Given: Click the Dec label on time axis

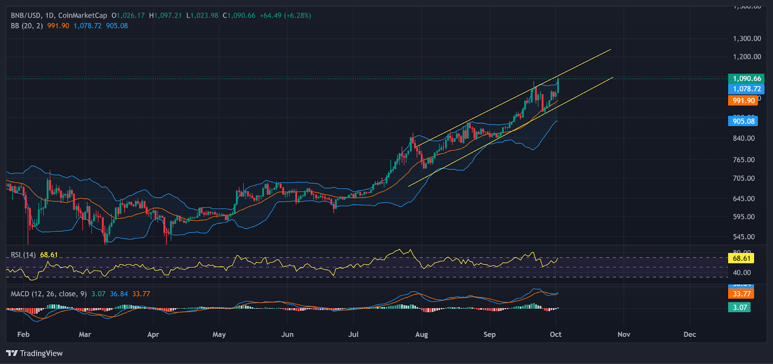Looking at the screenshot, I should click(689, 335).
